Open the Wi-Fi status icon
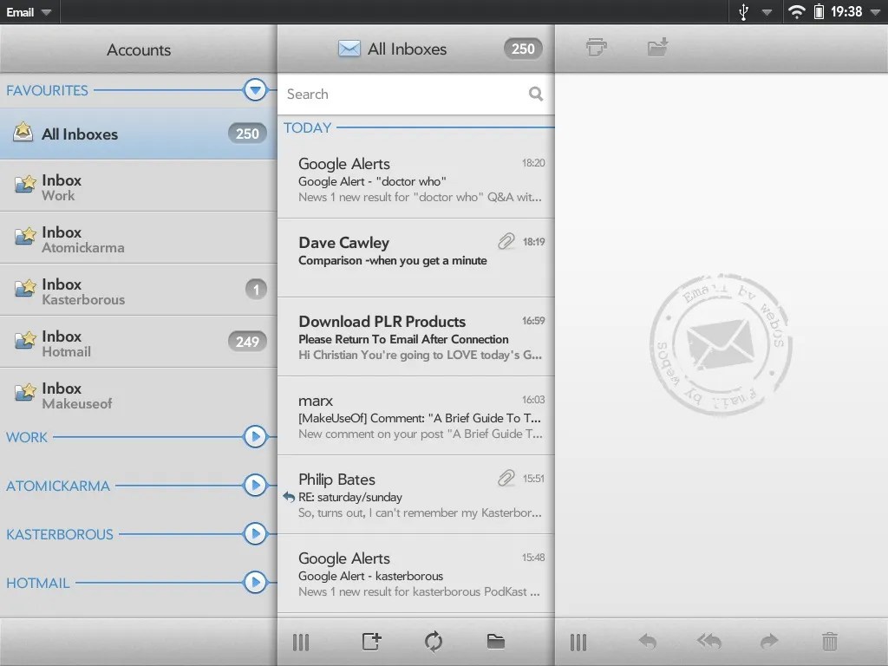Viewport: 888px width, 666px height. pyautogui.click(x=796, y=12)
